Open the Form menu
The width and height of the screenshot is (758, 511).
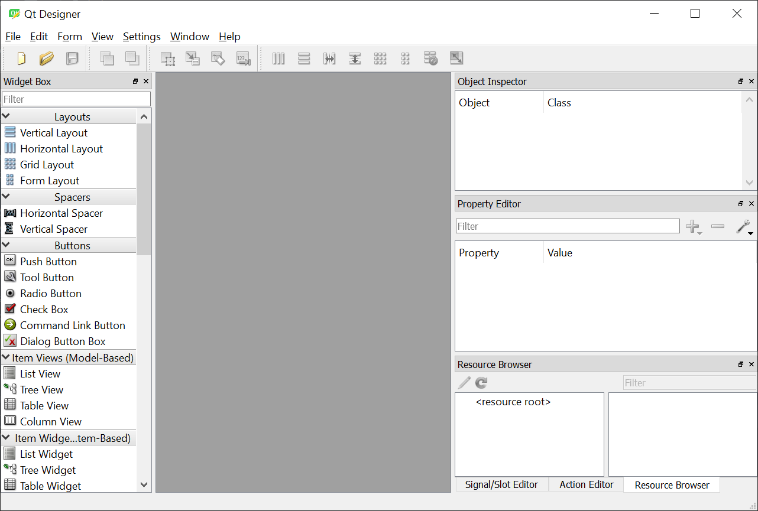pyautogui.click(x=70, y=37)
